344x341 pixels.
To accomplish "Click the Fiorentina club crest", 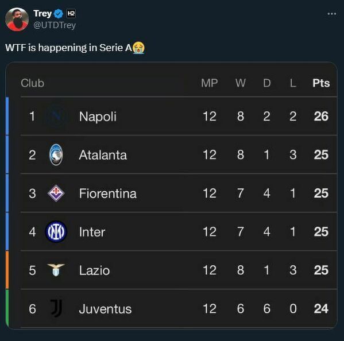I will 56,193.
